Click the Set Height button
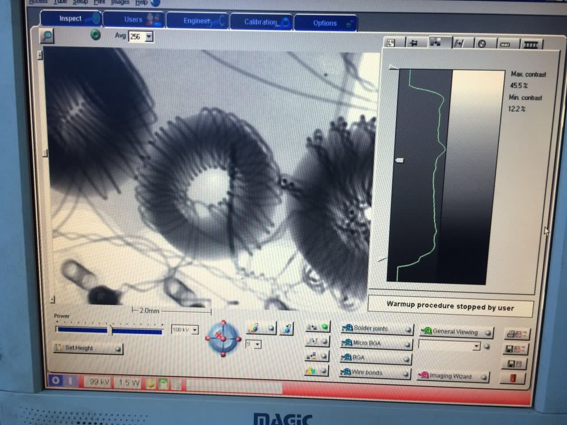Image resolution: width=567 pixels, height=425 pixels. pyautogui.click(x=88, y=348)
